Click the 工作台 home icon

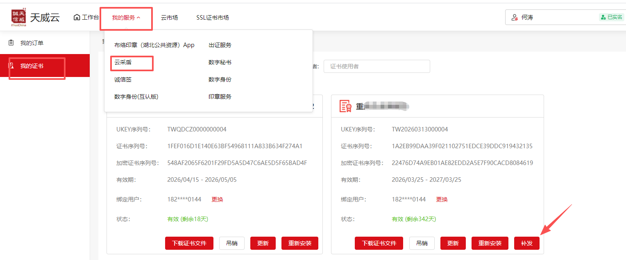pyautogui.click(x=77, y=17)
